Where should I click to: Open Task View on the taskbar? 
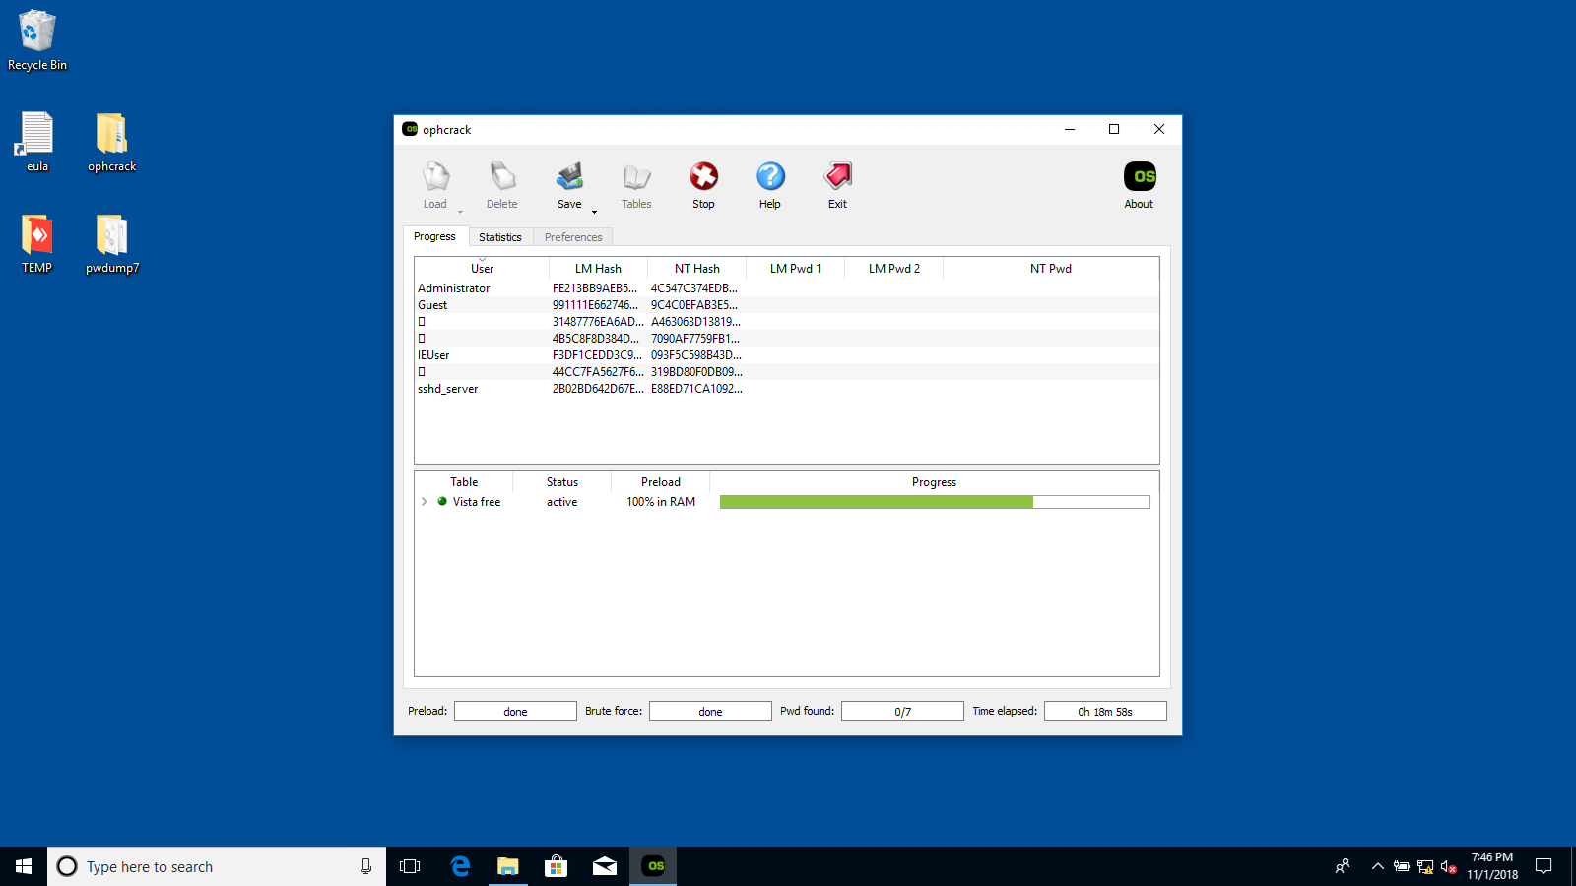(410, 866)
